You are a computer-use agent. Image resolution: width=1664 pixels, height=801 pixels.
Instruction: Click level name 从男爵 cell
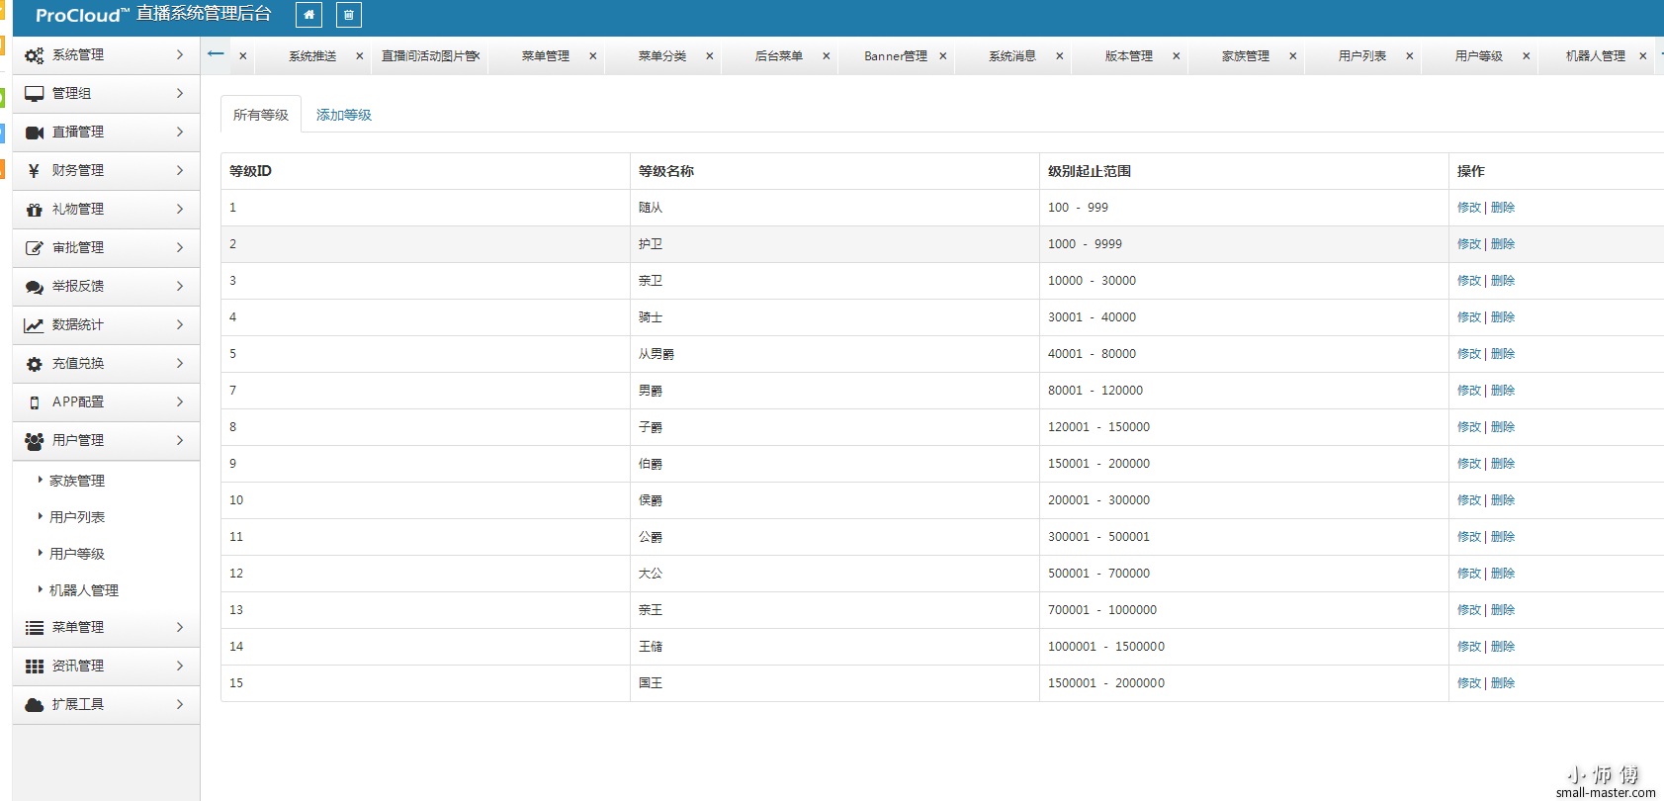(834, 354)
